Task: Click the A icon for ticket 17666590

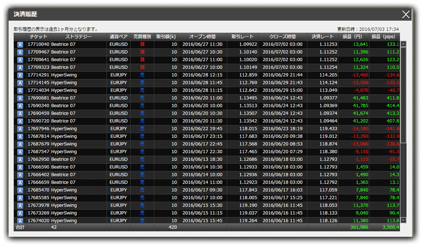Action: (x=20, y=168)
